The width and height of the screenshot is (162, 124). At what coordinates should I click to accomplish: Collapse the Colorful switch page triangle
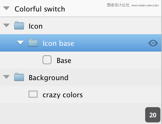pyautogui.click(x=6, y=8)
